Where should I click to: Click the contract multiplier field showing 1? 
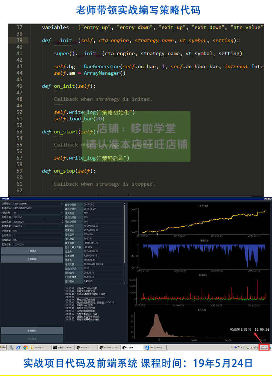[38, 235]
